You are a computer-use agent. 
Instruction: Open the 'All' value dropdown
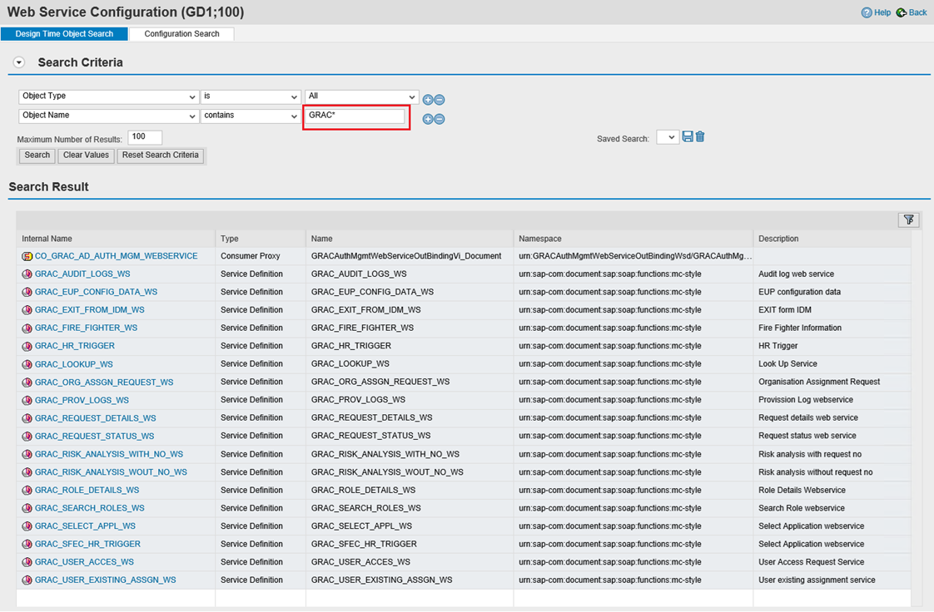(411, 97)
